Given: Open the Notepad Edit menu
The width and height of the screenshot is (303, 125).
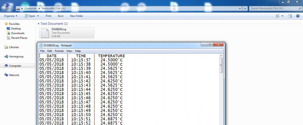Looking at the screenshot, I should (50, 51).
